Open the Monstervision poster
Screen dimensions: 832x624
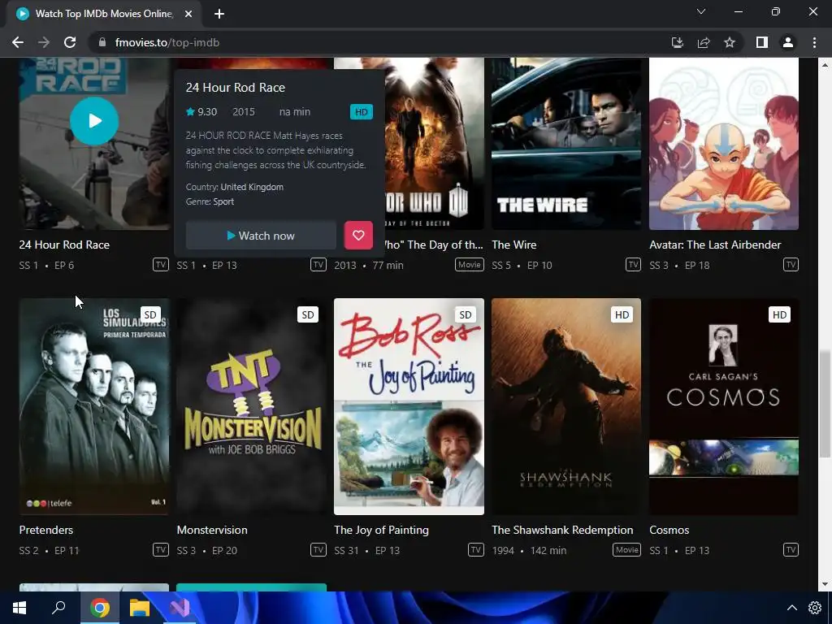(252, 406)
